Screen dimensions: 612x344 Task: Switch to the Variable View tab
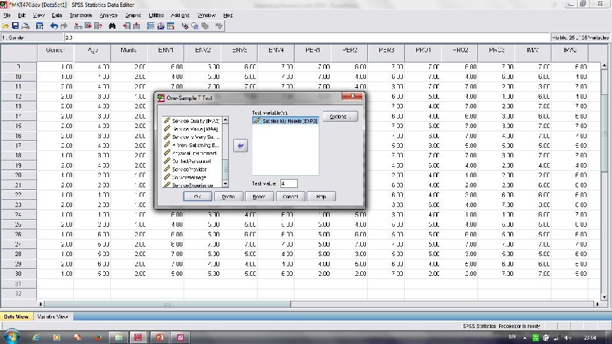[53, 317]
